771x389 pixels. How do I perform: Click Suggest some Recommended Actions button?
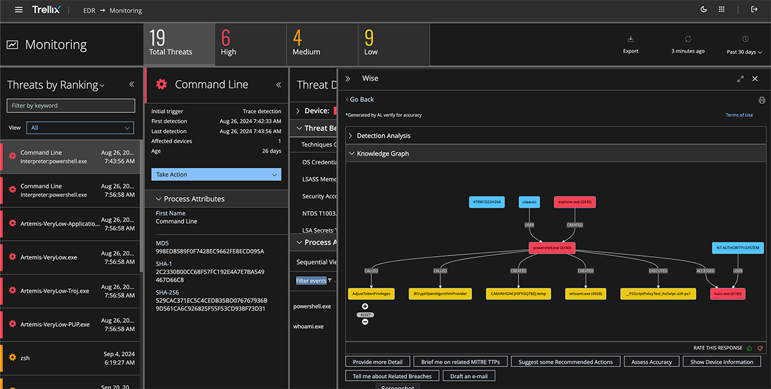coord(565,362)
